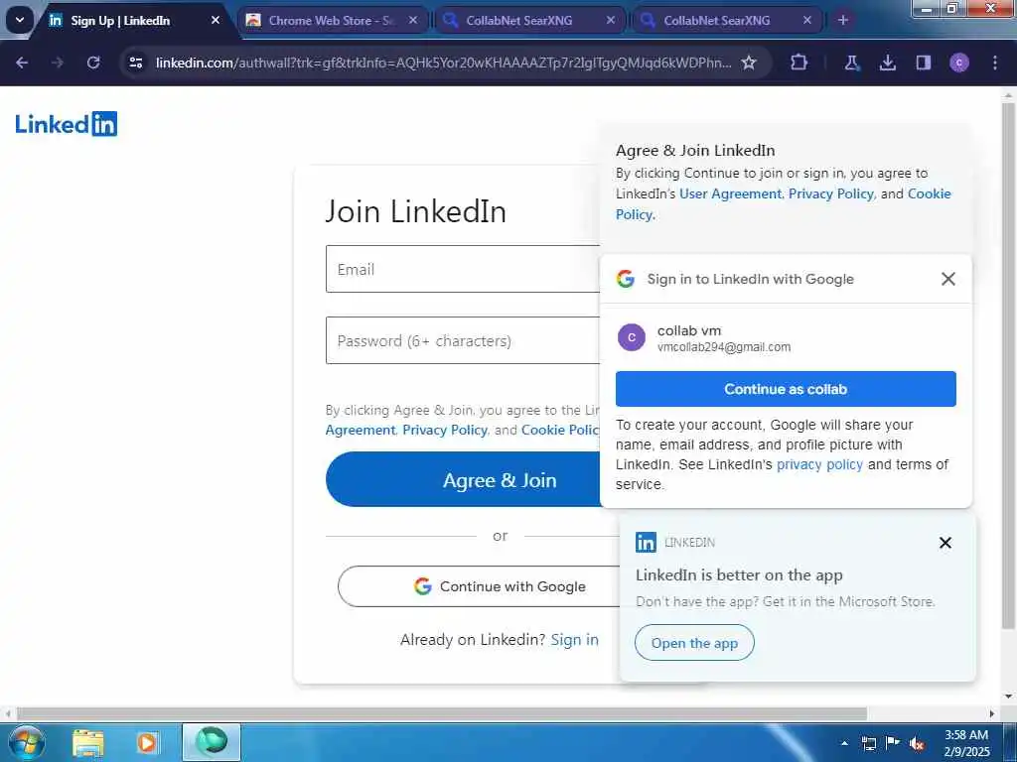The width and height of the screenshot is (1017, 762).
Task: Open Privacy Policy link in Agree & Join popup
Action: coord(831,193)
